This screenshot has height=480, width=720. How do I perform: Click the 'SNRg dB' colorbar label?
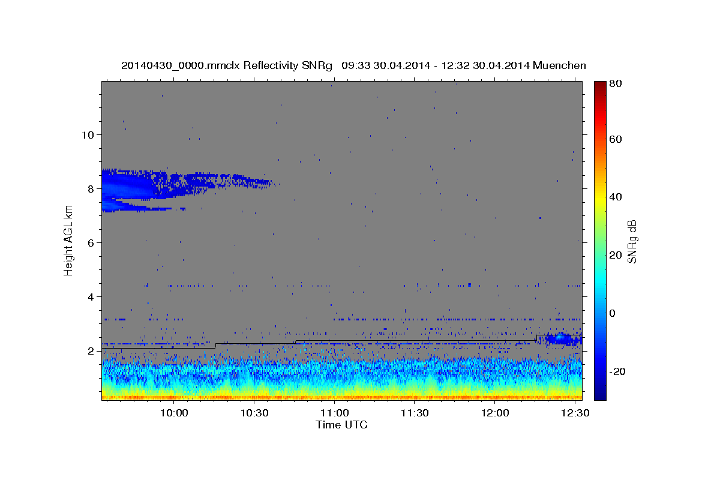[631, 241]
